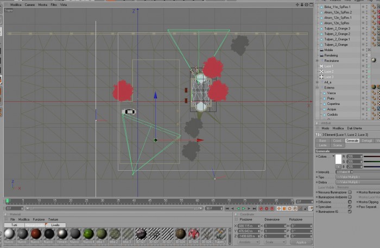The height and width of the screenshot is (248, 380).
Task: Click the red R color slider
Action: coord(372,157)
